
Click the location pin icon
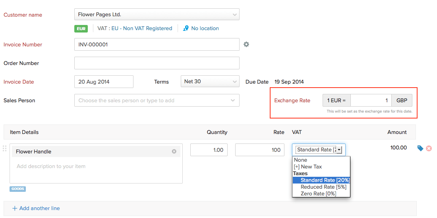pos(186,29)
